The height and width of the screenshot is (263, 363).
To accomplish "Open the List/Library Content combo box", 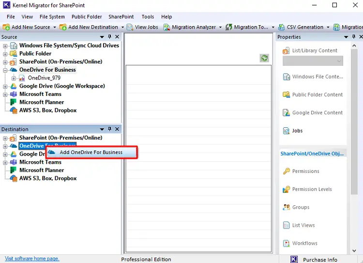I will [x=313, y=61].
